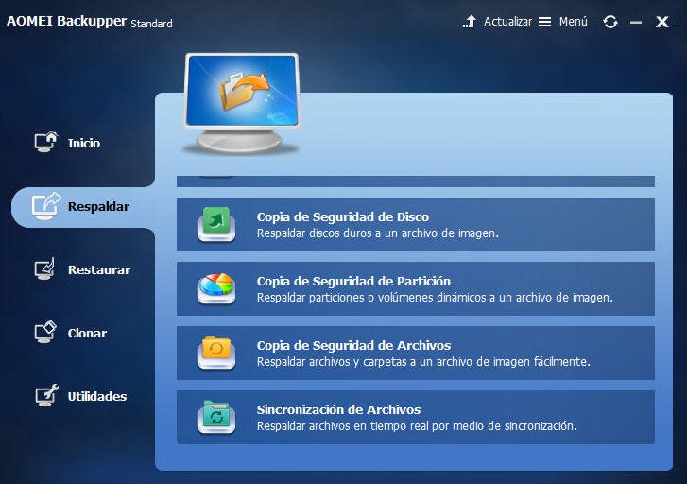
Task: Switch to the Inicio tab
Action: click(x=84, y=143)
